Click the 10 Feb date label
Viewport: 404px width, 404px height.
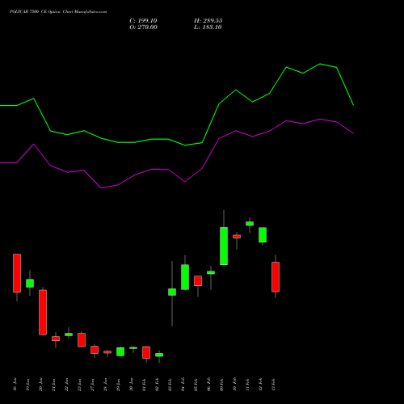click(x=234, y=385)
